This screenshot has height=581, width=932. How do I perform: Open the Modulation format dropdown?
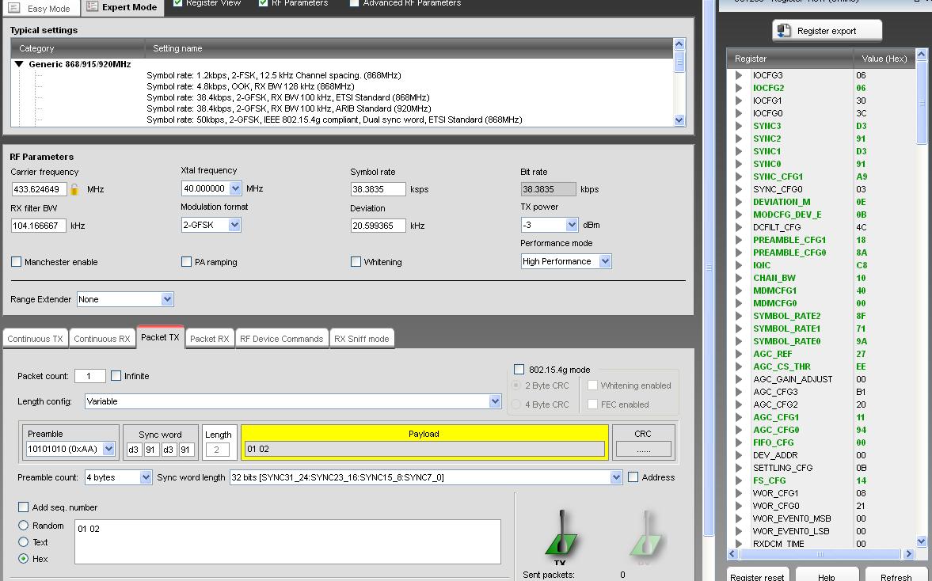[x=235, y=225]
